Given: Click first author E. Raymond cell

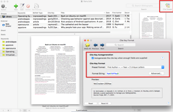Looking at the screenshot, I should pyautogui.click(x=118, y=24).
